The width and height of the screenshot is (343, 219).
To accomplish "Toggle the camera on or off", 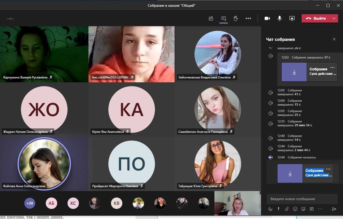I will (267, 18).
